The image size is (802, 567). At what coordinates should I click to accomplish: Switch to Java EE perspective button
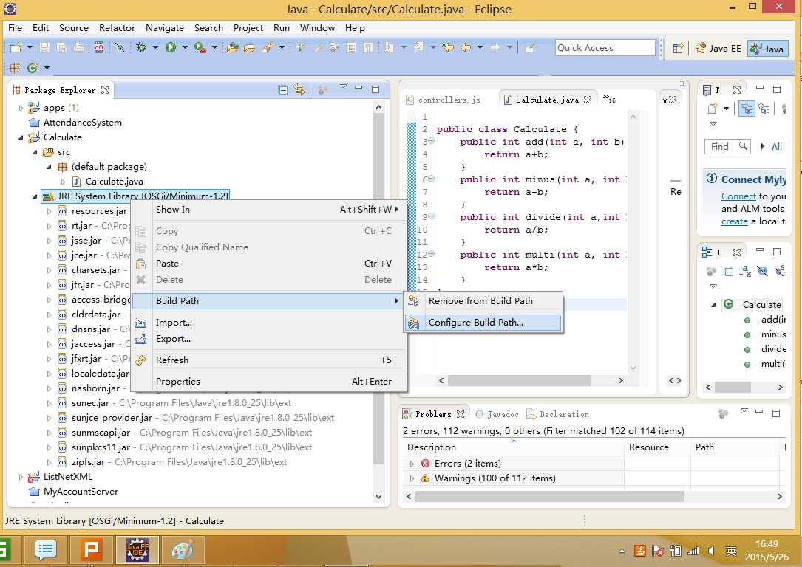click(x=718, y=48)
